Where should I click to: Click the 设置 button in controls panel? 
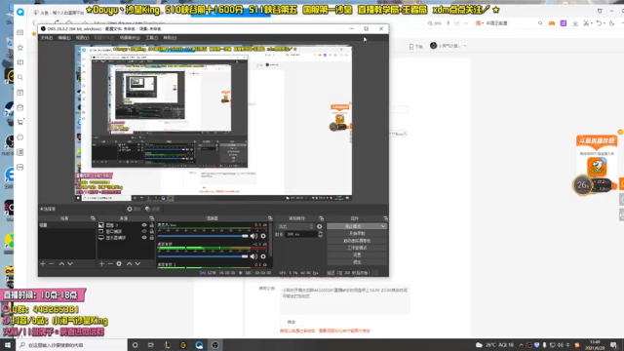(357, 254)
